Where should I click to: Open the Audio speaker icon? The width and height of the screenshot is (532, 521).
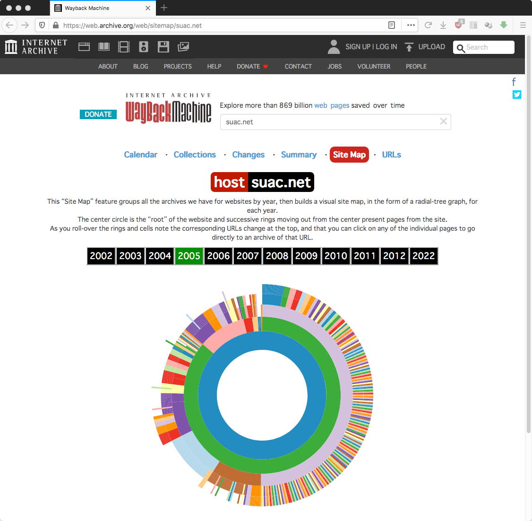coord(144,47)
